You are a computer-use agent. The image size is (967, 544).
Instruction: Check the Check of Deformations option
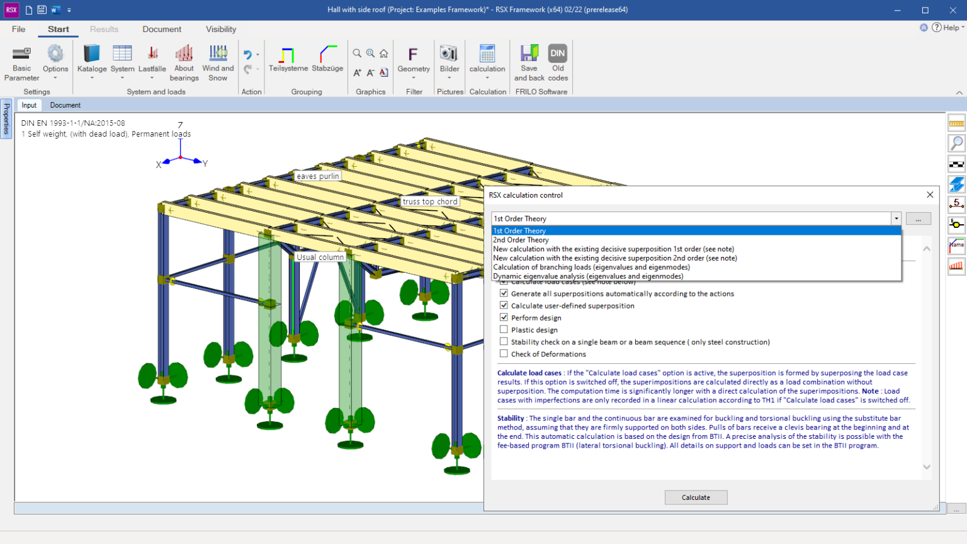coord(504,353)
